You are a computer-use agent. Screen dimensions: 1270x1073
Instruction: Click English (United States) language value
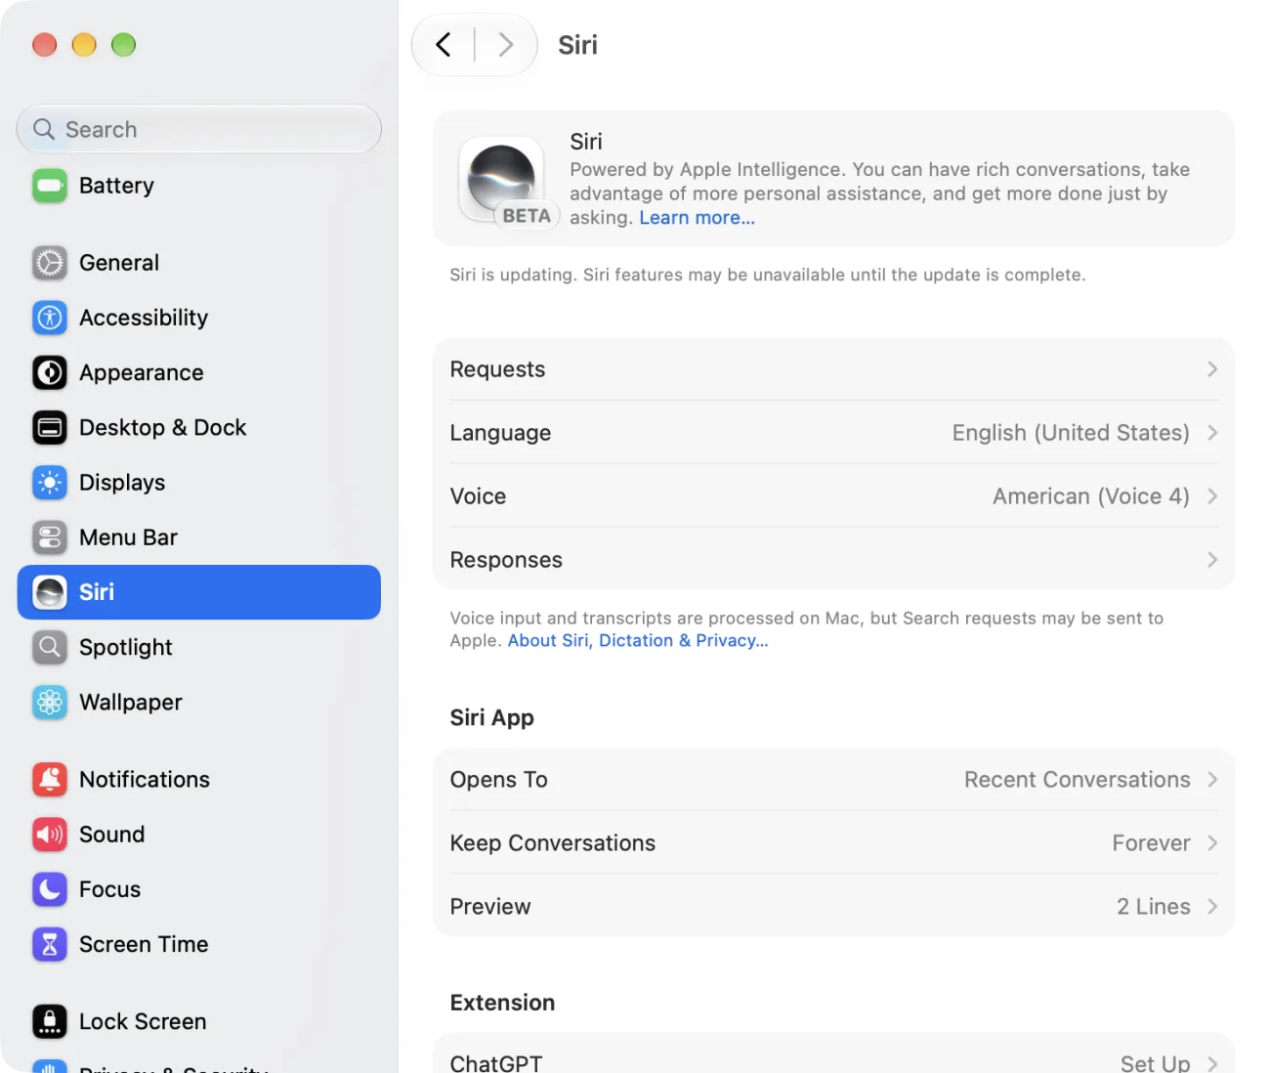click(x=1071, y=433)
